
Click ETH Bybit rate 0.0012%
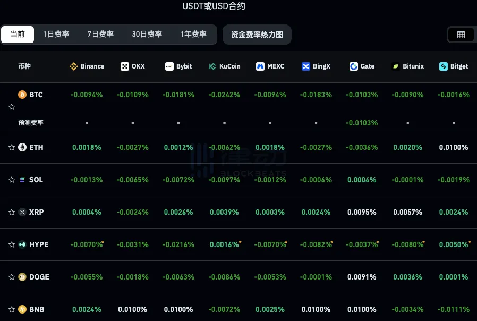[178, 148]
